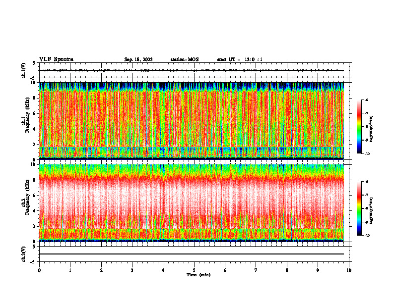
Task: Click the ch.2 colorbar's log(PSD) unit label
Action: click(372, 210)
